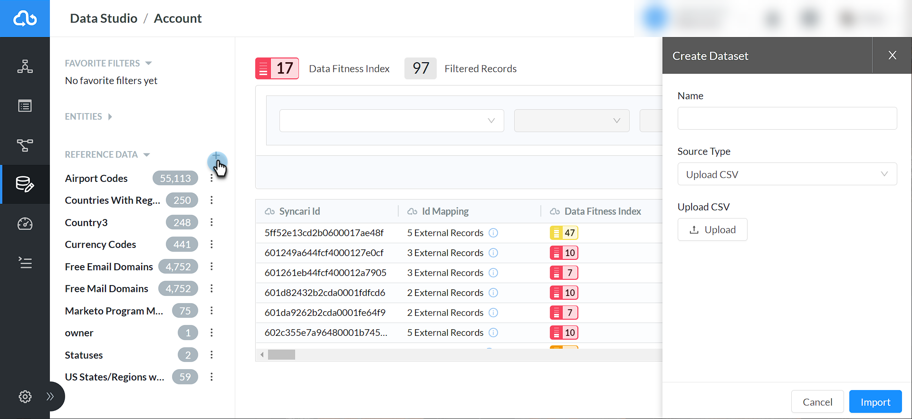The image size is (912, 419).
Task: Open the Source Type dropdown
Action: pos(787,174)
